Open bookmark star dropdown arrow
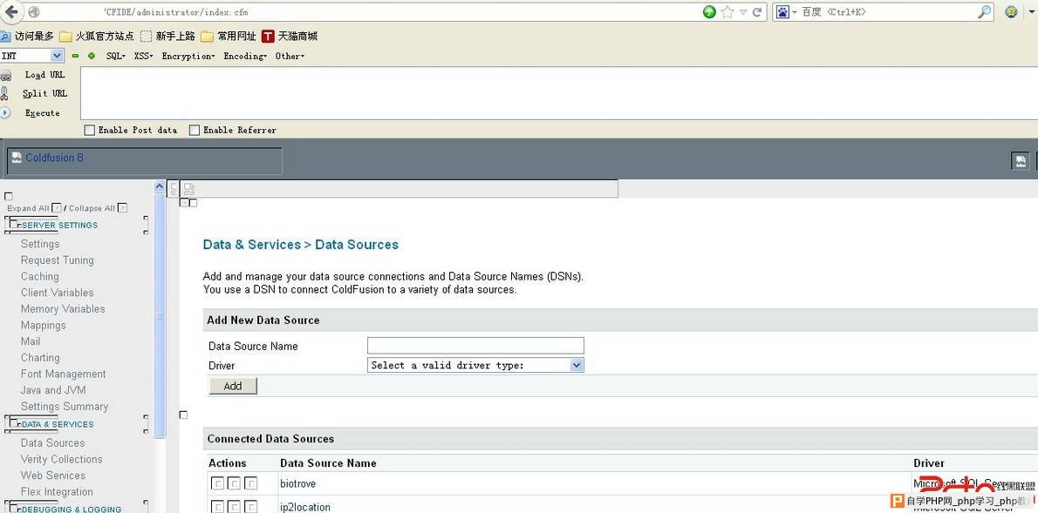1038x513 pixels. pyautogui.click(x=743, y=12)
